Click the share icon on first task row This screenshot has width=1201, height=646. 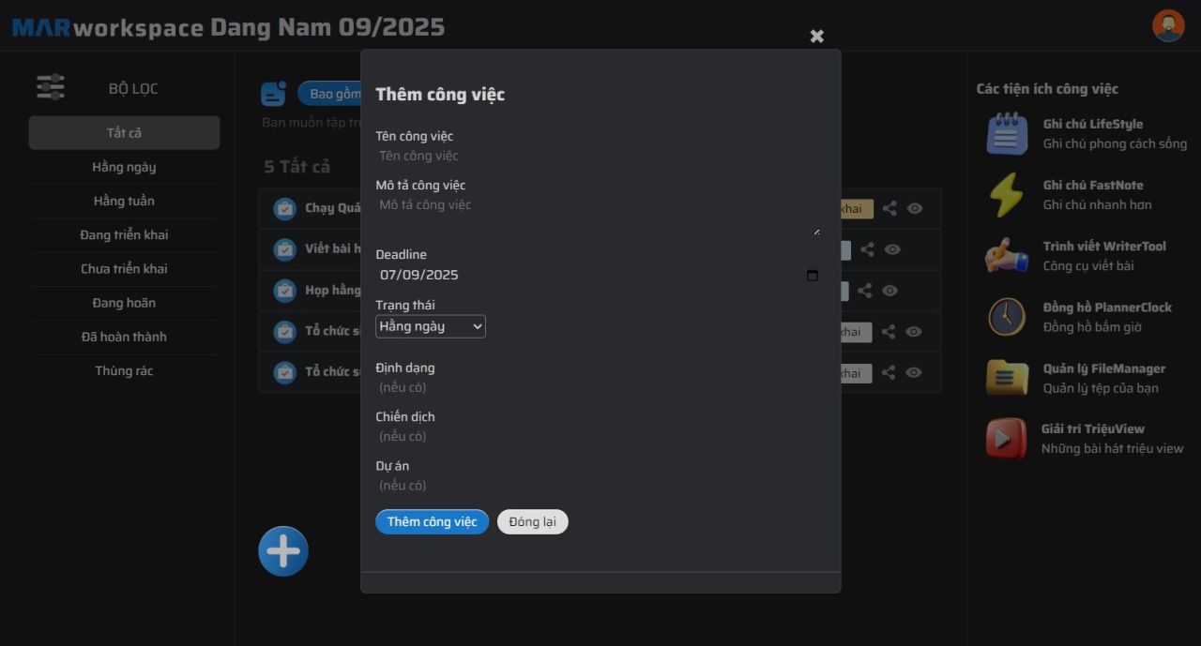tap(889, 208)
